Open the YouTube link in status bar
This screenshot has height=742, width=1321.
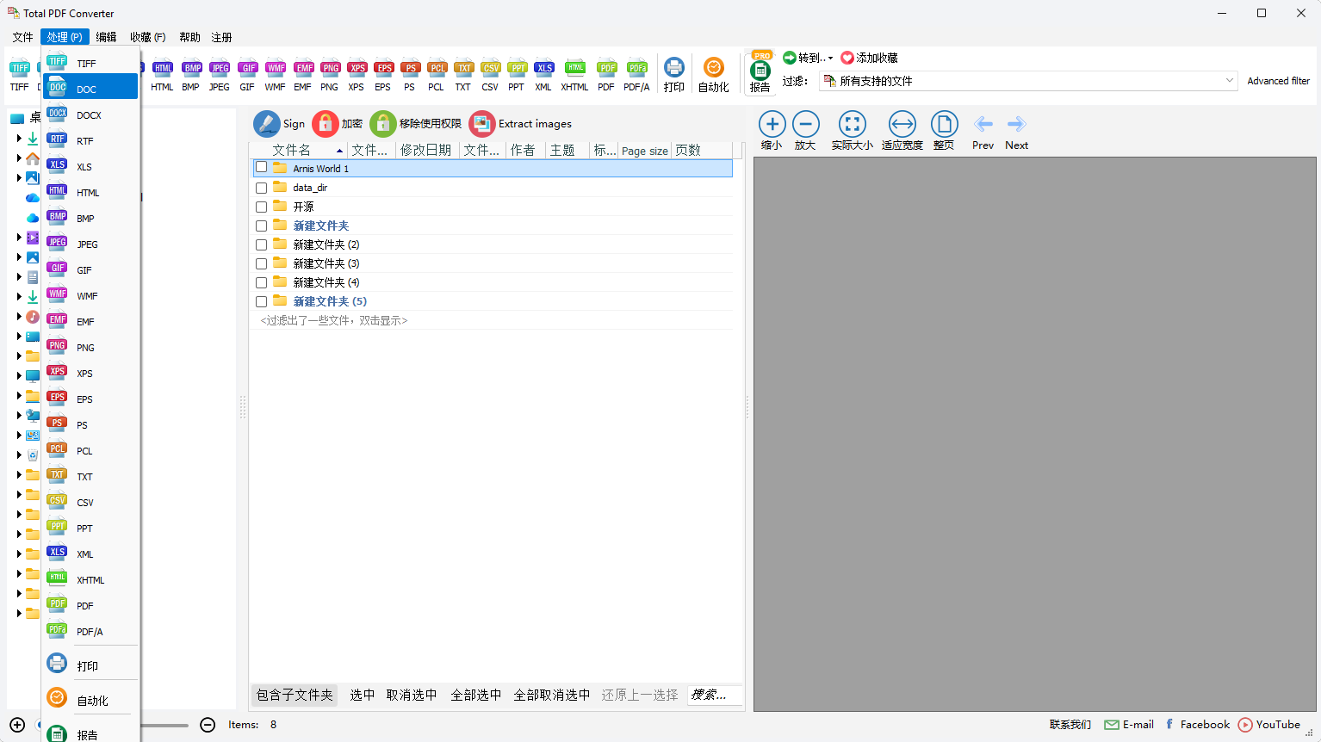[1268, 725]
